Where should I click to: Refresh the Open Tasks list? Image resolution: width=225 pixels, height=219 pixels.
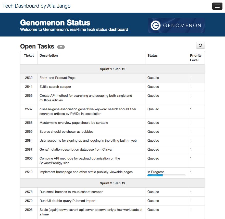tap(200, 45)
